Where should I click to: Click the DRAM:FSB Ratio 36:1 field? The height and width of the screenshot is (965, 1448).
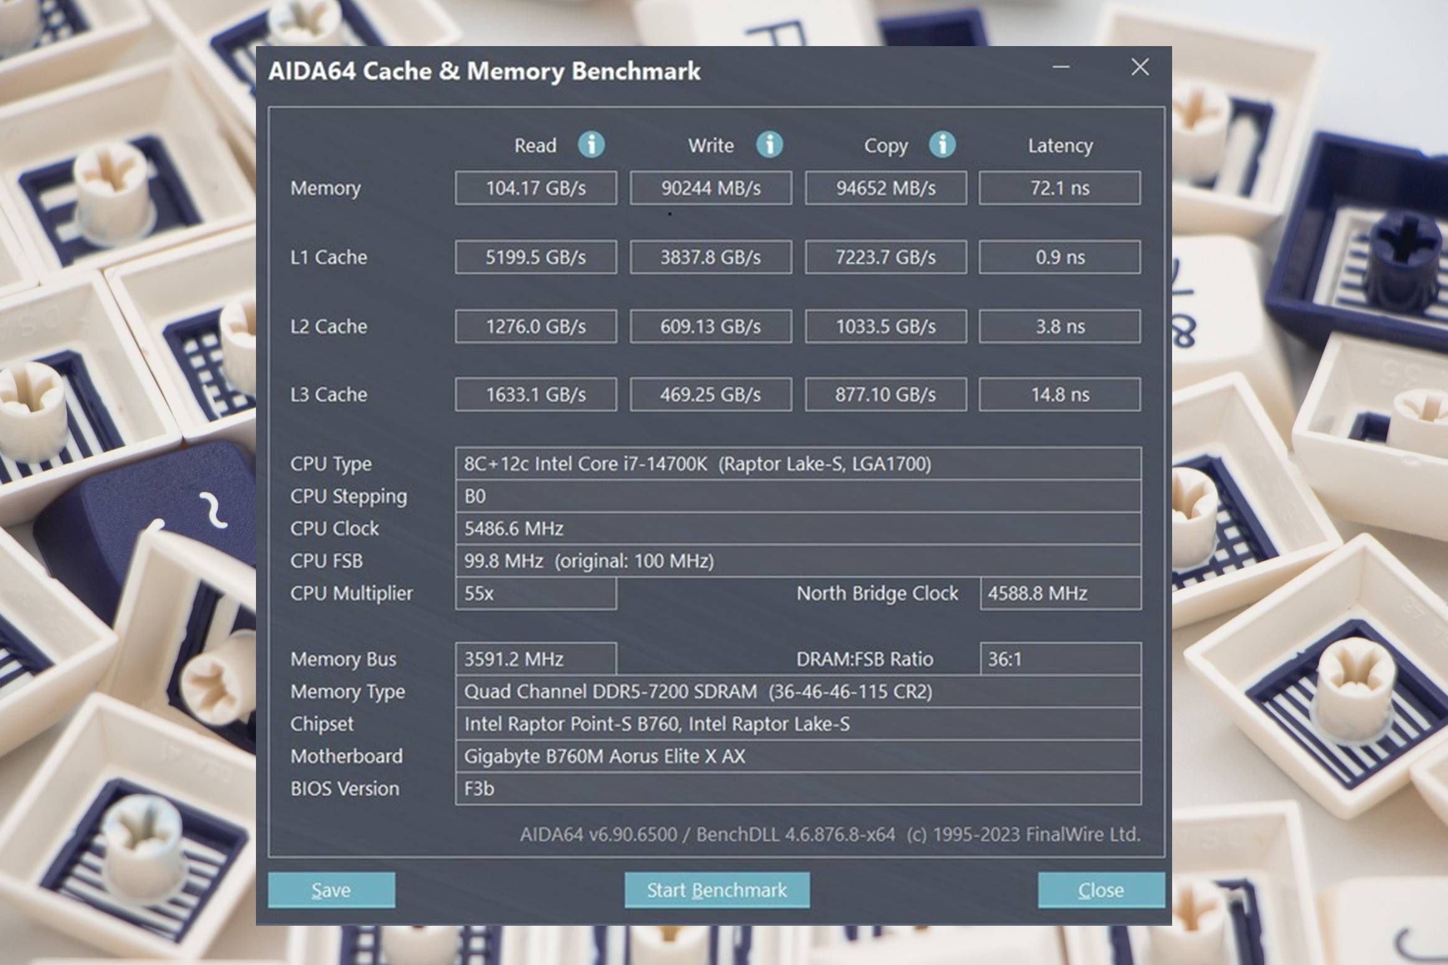pyautogui.click(x=1060, y=659)
